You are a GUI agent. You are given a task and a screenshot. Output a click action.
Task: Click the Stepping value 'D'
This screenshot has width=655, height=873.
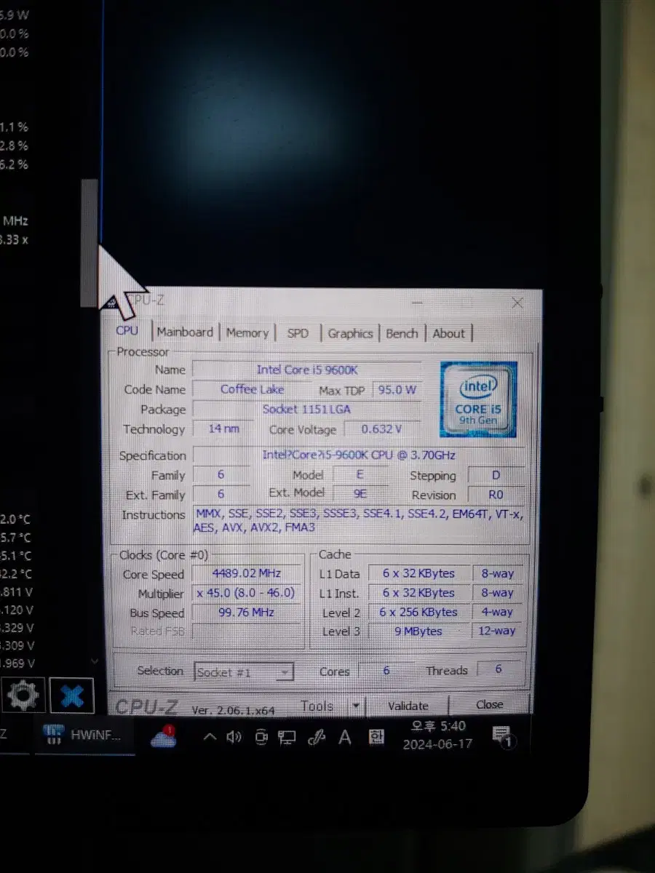[x=496, y=476]
